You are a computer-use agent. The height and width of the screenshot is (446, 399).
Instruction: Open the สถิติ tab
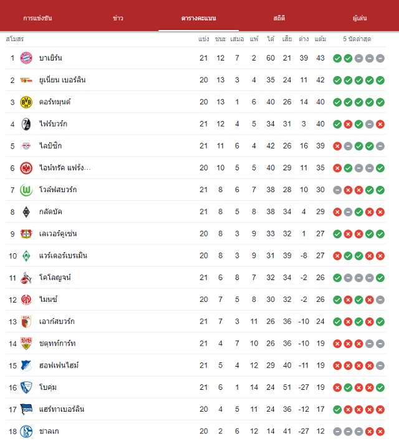(279, 18)
